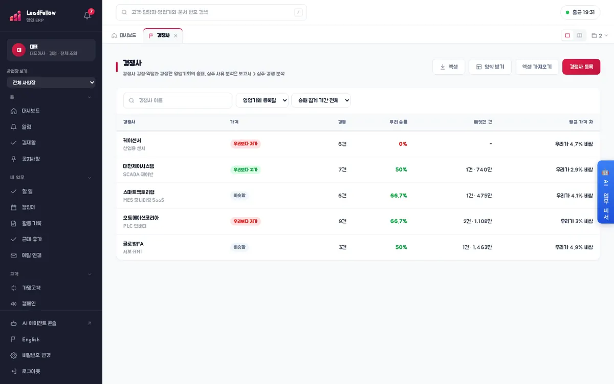Open 대시보드 from the sidebar menu

(51, 111)
